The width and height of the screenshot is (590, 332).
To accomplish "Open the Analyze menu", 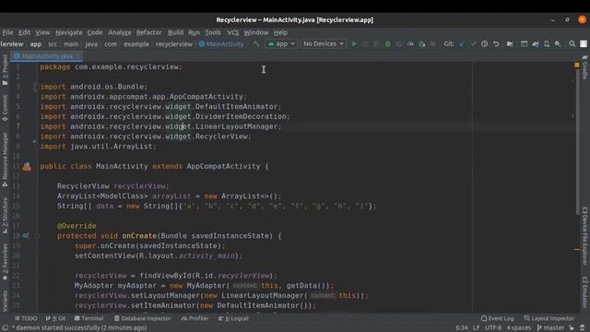I will tap(120, 32).
